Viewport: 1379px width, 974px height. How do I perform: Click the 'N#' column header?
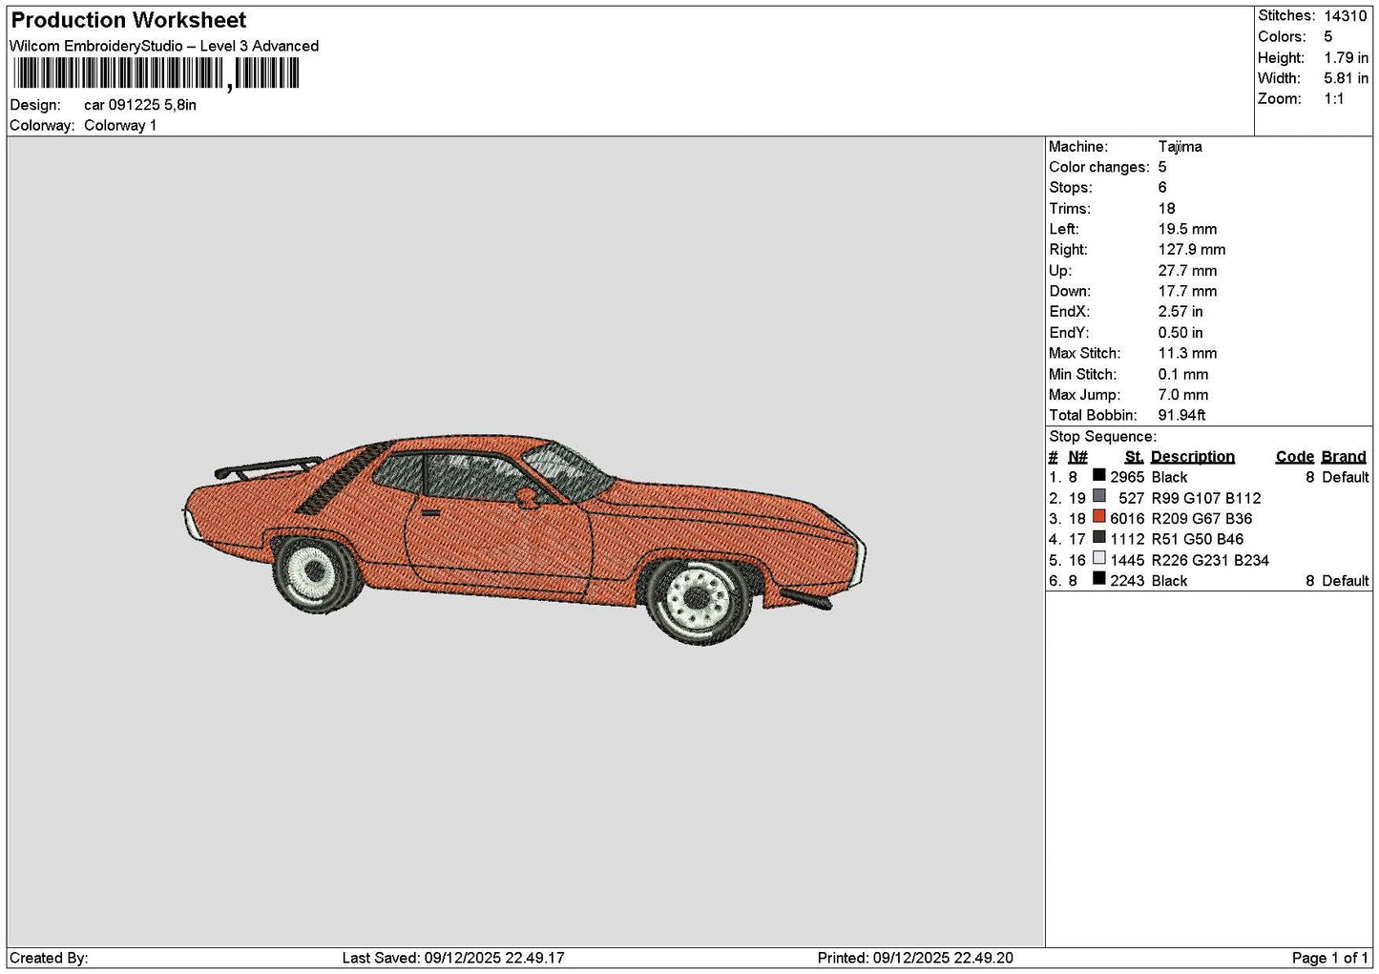coord(1077,456)
